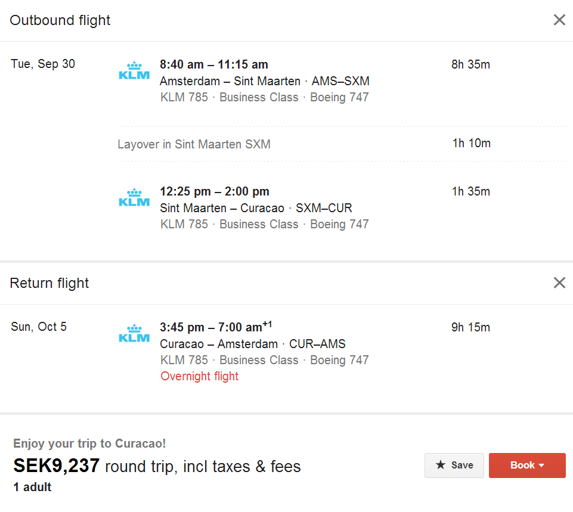The image size is (573, 512).
Task: Close the Return flight section
Action: [559, 283]
